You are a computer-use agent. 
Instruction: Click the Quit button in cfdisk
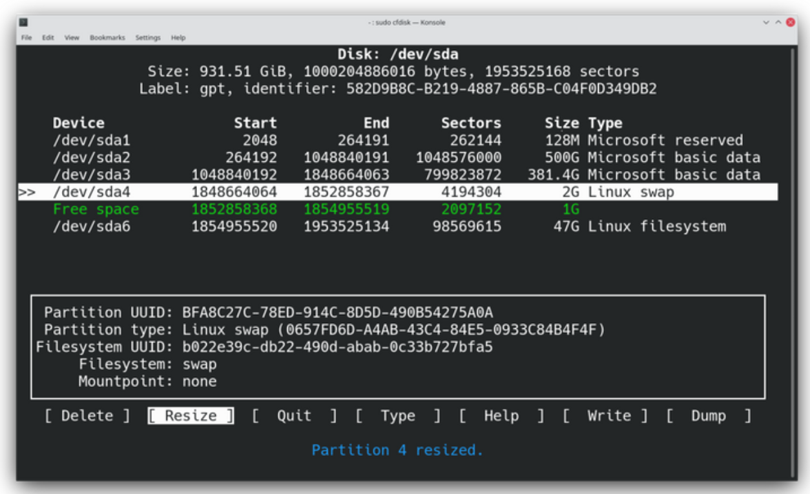294,416
